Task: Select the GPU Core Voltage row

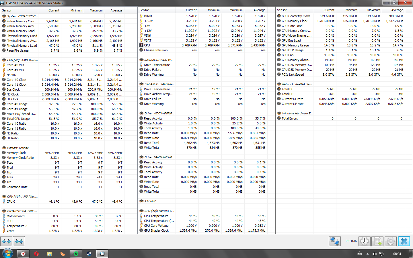Action: click(206, 226)
